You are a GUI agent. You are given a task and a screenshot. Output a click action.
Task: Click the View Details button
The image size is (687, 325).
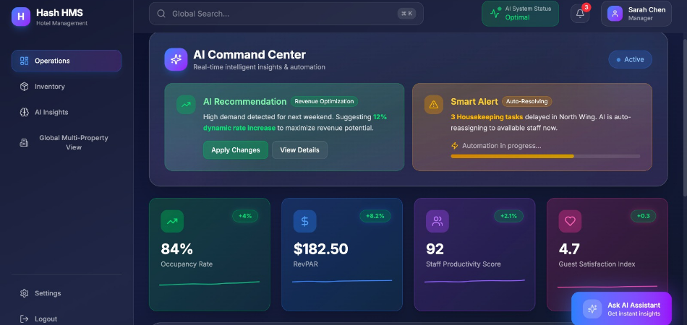tap(299, 149)
